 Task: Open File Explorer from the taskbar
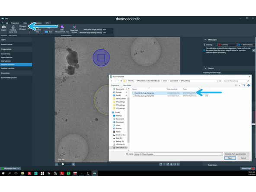coord(22,173)
